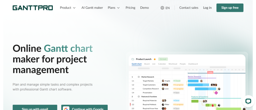Click the Log in link
The width and height of the screenshot is (256, 110).
tap(207, 8)
